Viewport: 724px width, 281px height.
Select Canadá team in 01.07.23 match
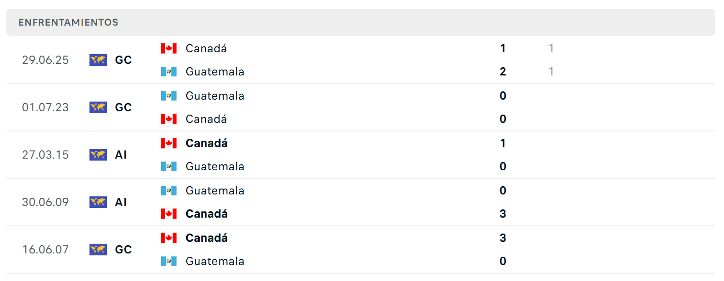pos(206,119)
